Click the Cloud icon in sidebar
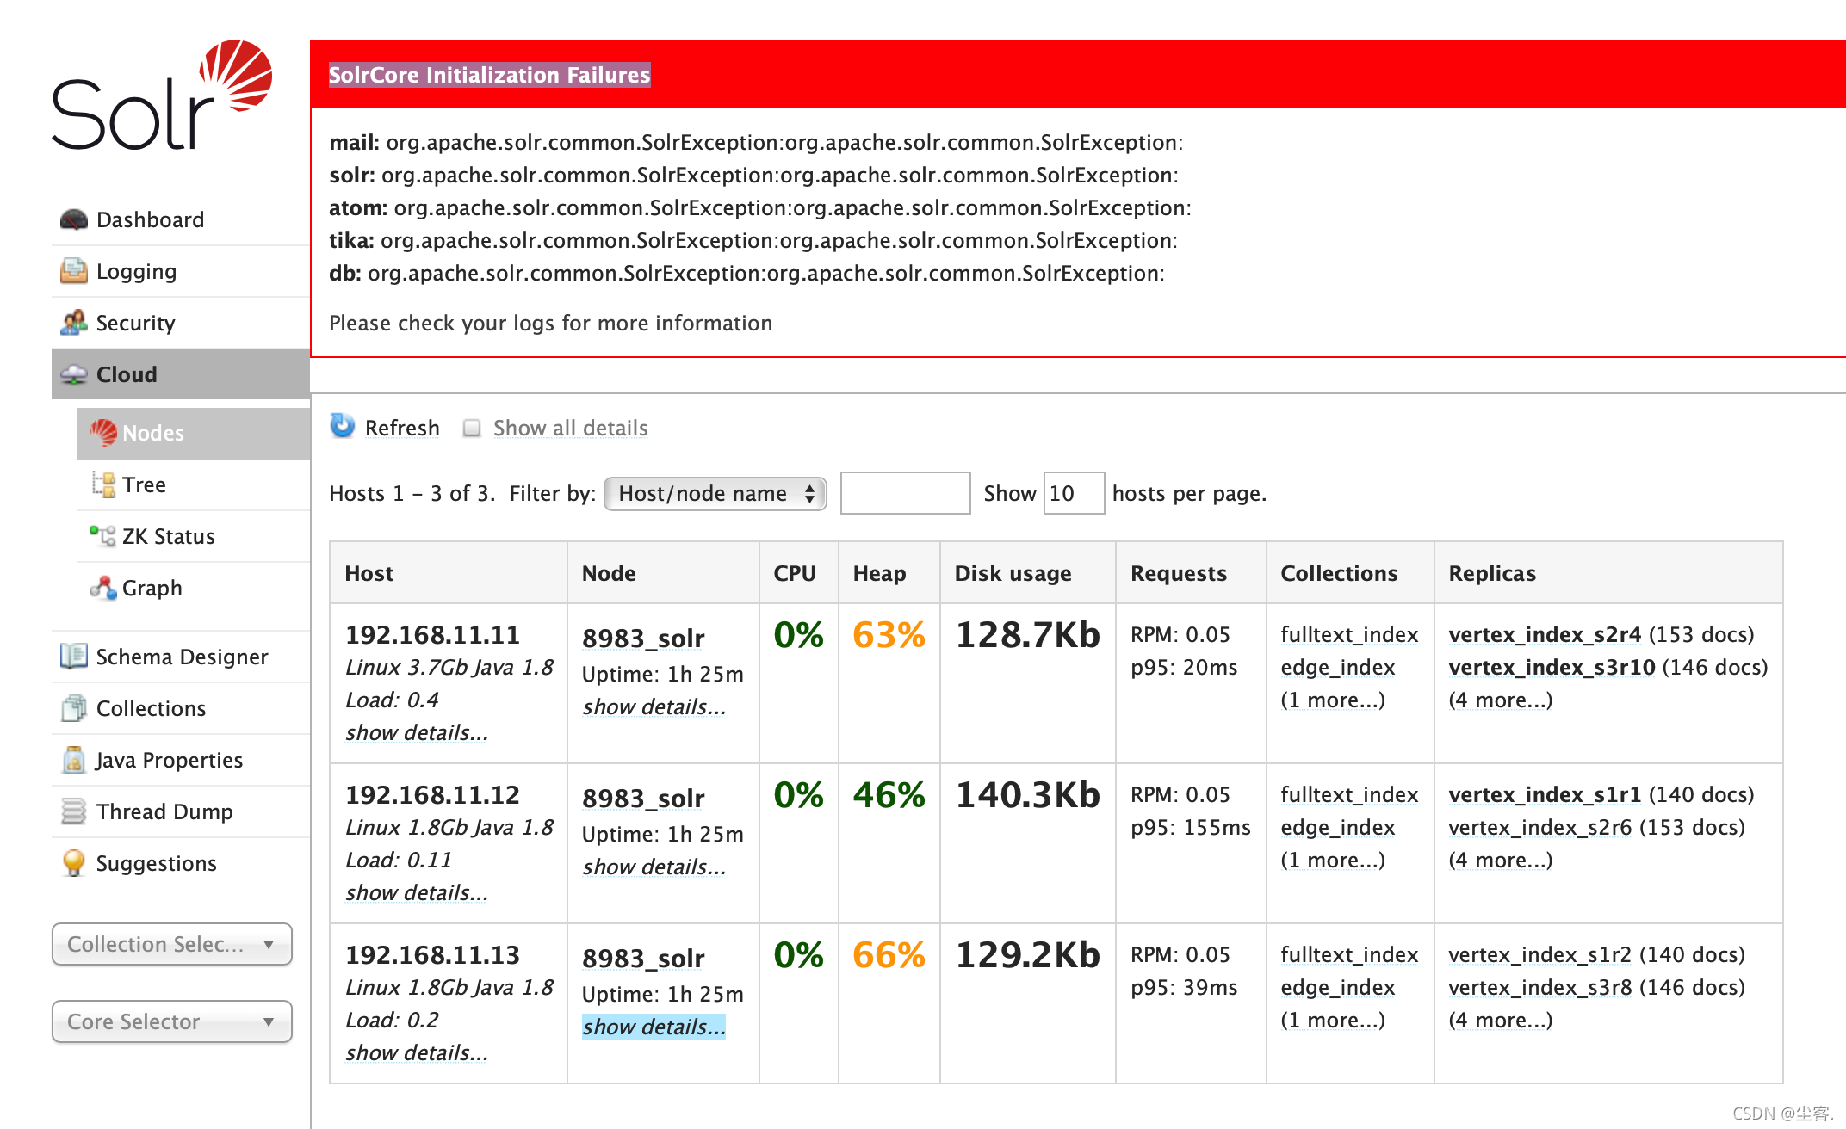1846x1129 pixels. click(74, 374)
